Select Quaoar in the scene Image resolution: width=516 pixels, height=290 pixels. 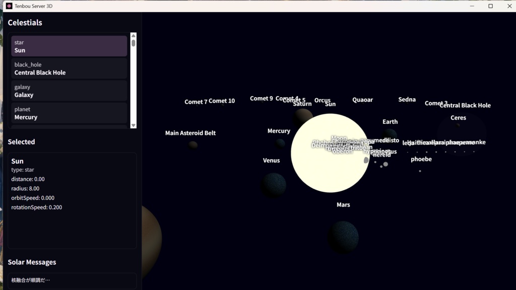click(x=363, y=100)
